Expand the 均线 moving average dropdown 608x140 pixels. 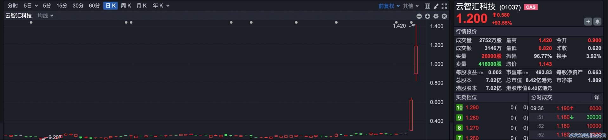pyautogui.click(x=45, y=15)
